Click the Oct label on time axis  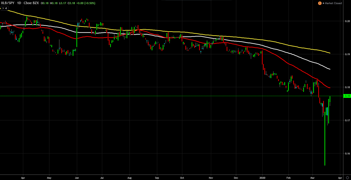click(182, 178)
